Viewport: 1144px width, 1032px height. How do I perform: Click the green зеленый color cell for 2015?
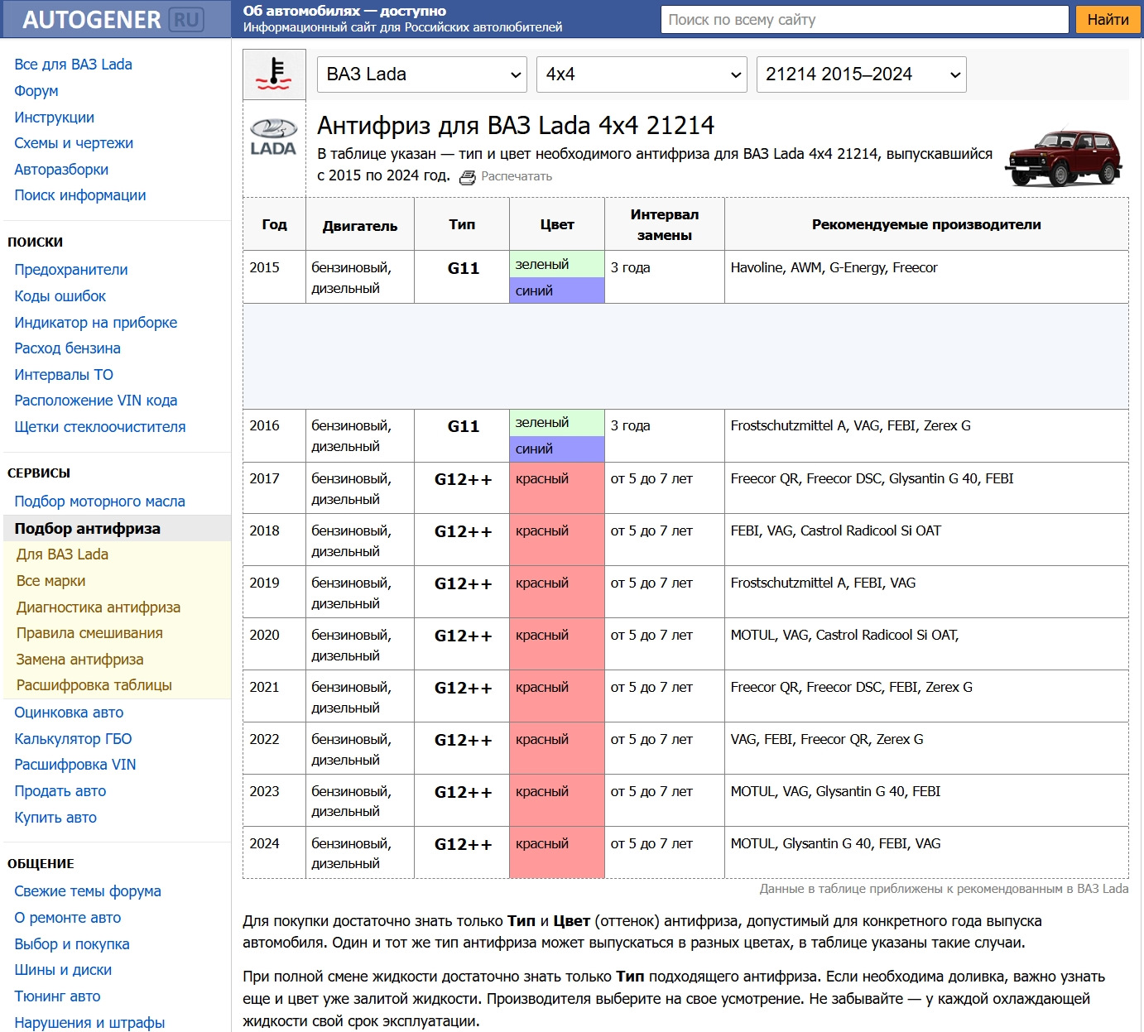click(556, 265)
